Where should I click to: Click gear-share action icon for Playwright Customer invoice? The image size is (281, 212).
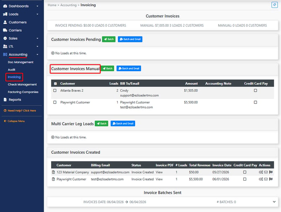[x=261, y=179]
